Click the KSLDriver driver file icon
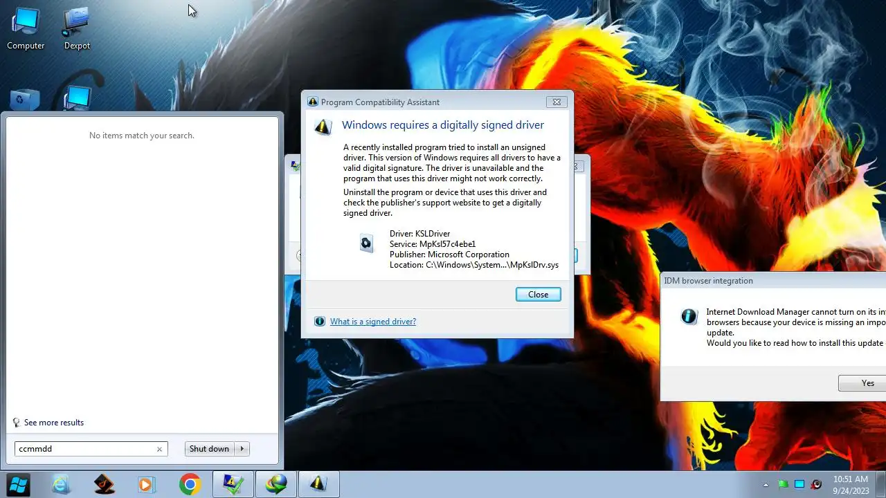886x498 pixels. 366,243
